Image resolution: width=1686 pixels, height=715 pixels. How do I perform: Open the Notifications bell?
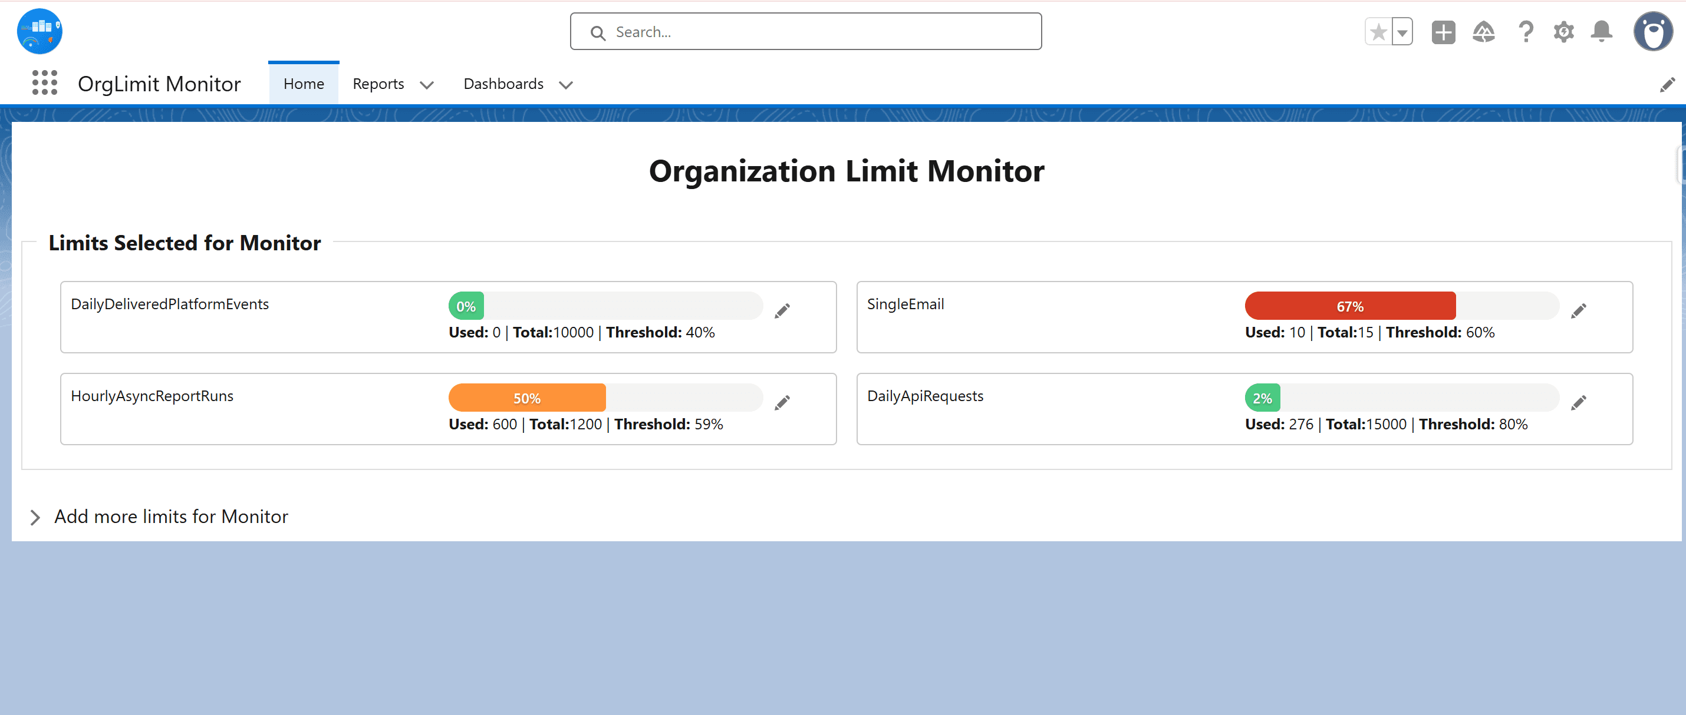point(1602,32)
